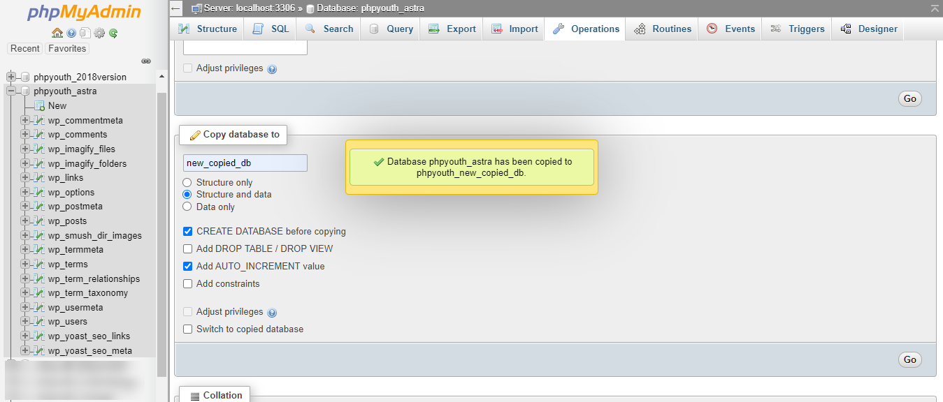Open the Triggers tab
This screenshot has width=943, height=402.
click(x=797, y=29)
